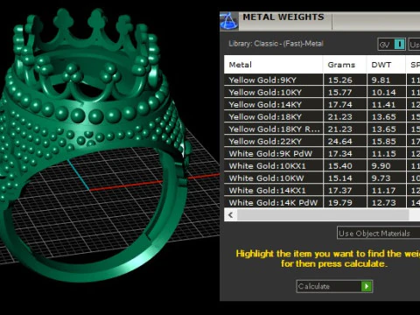The height and width of the screenshot is (315, 420).
Task: Click the 11.17 DWT value
Action: pyautogui.click(x=383, y=191)
